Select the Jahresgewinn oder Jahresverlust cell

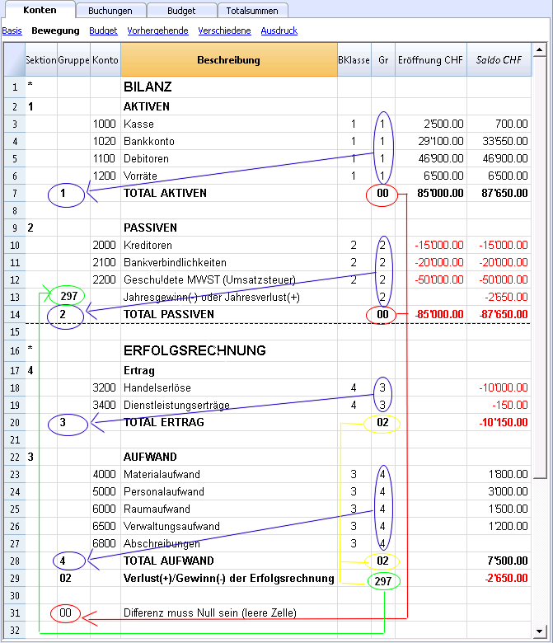[229, 297]
